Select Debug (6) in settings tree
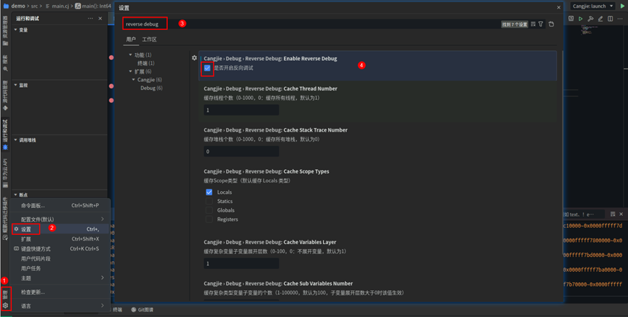 click(152, 88)
